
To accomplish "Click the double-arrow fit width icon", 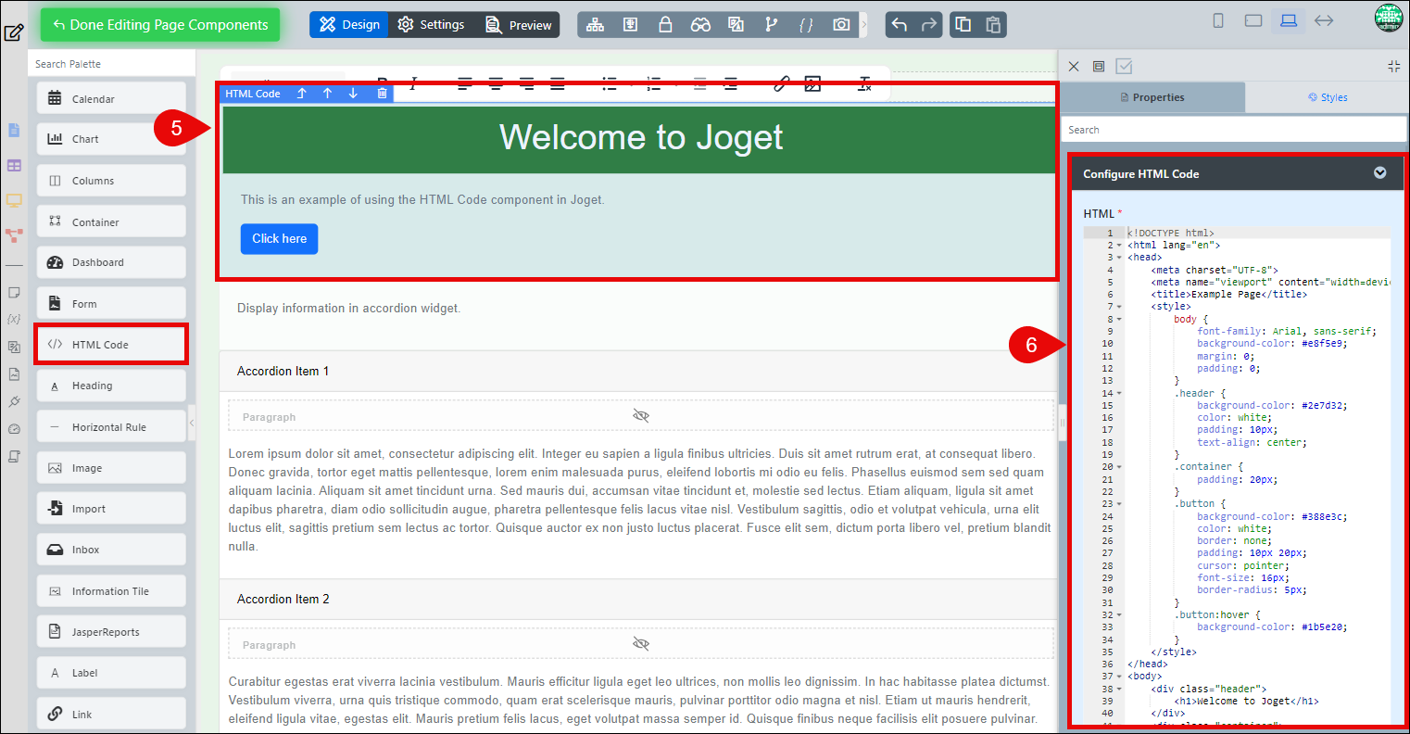I will 1324,20.
